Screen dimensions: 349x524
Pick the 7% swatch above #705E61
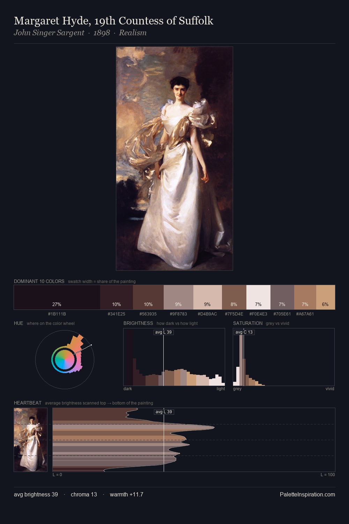(x=282, y=297)
